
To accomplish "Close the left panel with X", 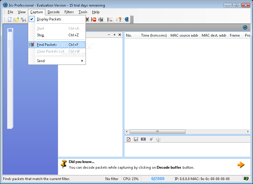I will 120,35.
